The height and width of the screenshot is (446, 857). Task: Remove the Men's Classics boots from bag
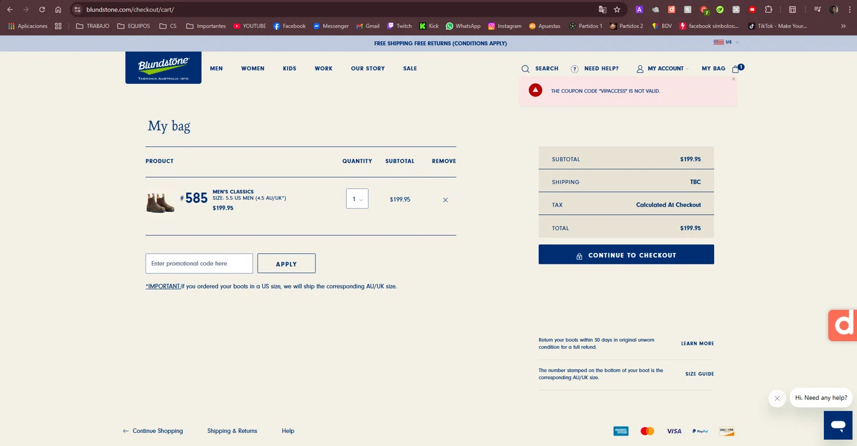(x=445, y=200)
